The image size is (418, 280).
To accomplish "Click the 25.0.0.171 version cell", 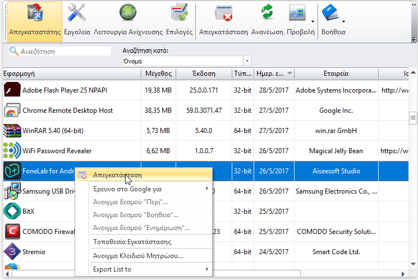I will click(x=204, y=90).
